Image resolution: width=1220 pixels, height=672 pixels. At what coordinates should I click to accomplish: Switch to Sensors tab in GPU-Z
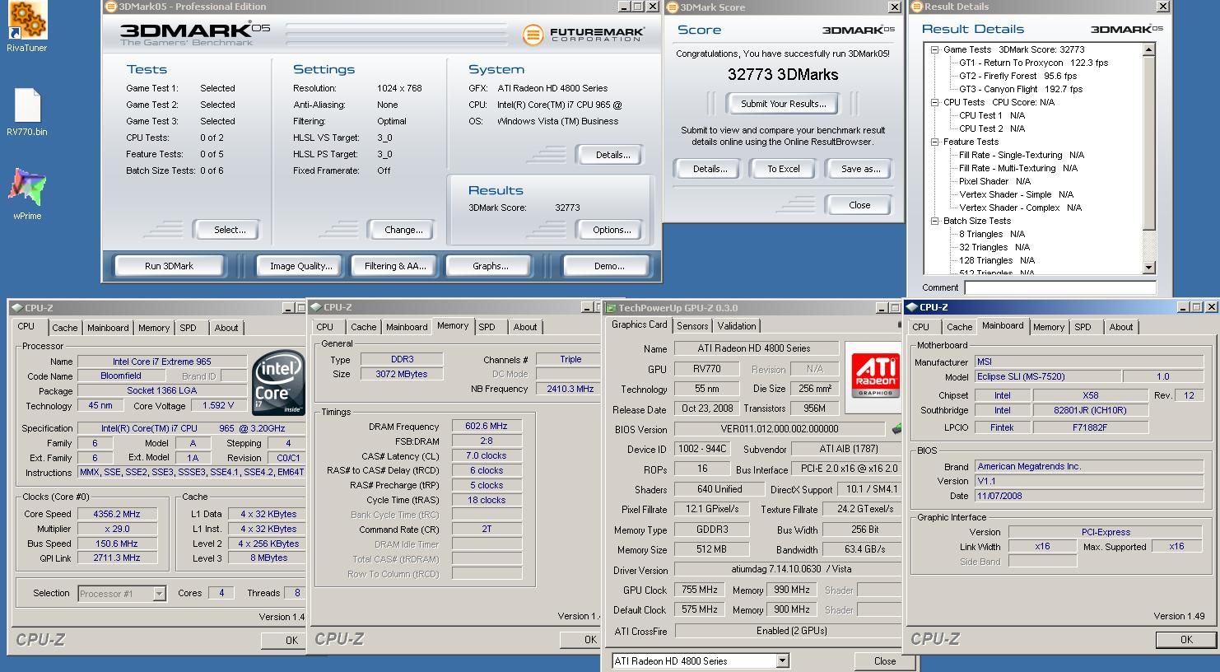(x=692, y=326)
